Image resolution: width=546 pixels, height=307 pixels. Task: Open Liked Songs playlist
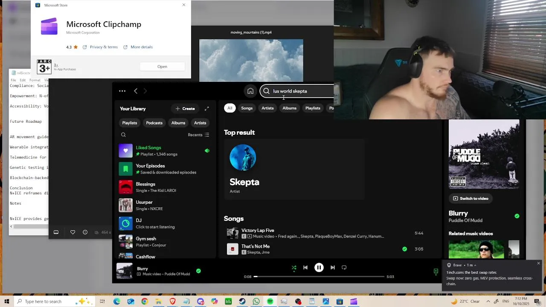tap(165, 151)
